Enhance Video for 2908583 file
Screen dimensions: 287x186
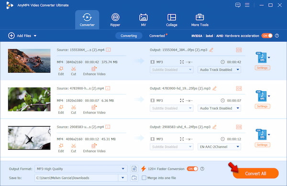[x=94, y=148]
